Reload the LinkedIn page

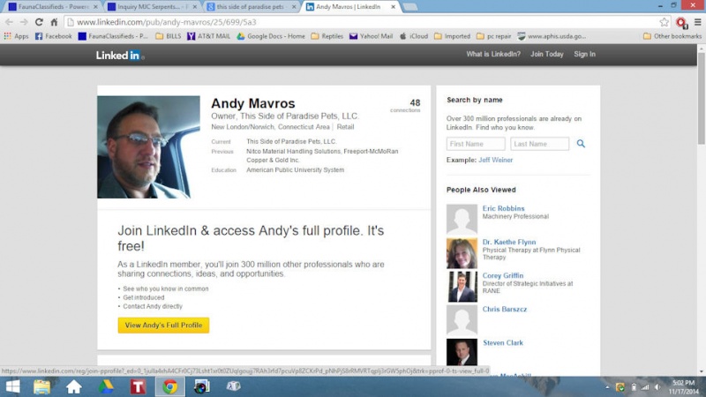pos(39,22)
